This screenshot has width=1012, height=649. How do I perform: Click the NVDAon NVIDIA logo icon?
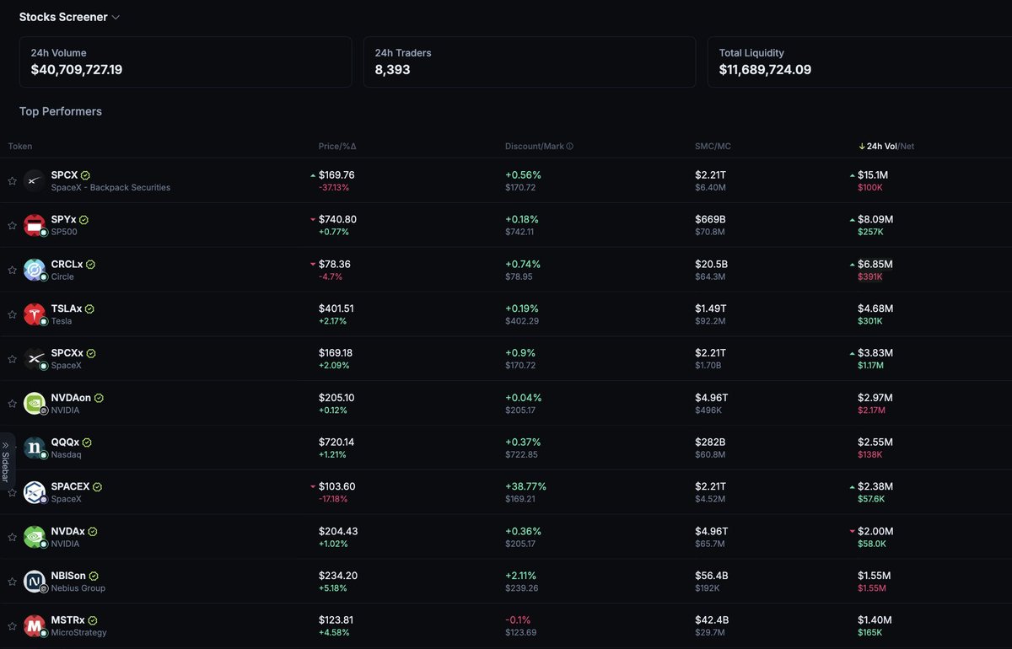pyautogui.click(x=35, y=403)
